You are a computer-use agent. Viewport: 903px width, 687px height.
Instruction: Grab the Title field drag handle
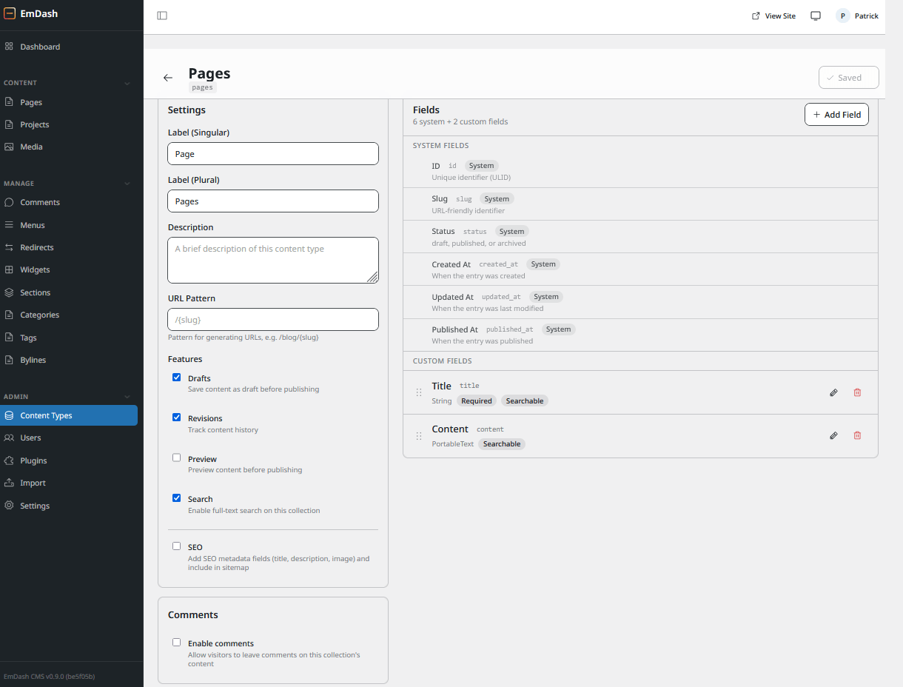coord(419,393)
